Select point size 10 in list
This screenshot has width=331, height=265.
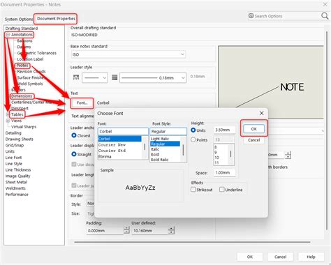pyautogui.click(x=216, y=158)
